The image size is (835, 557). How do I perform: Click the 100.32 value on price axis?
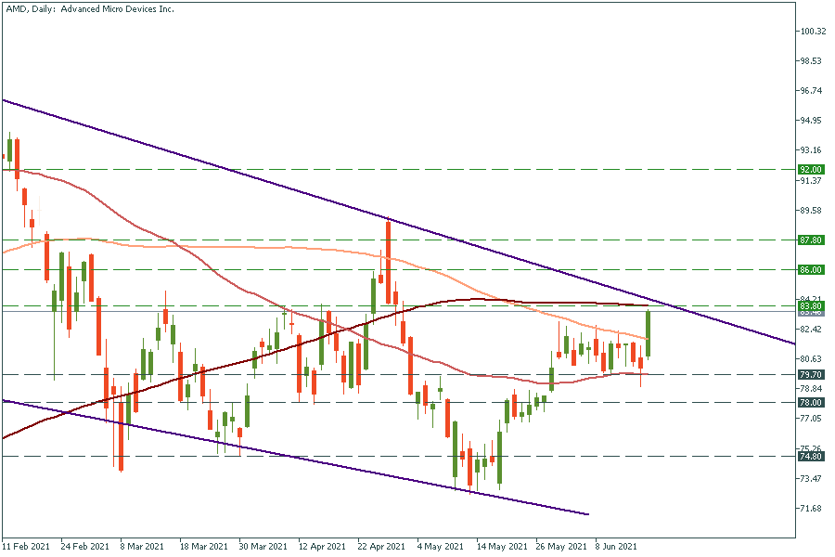pos(813,32)
